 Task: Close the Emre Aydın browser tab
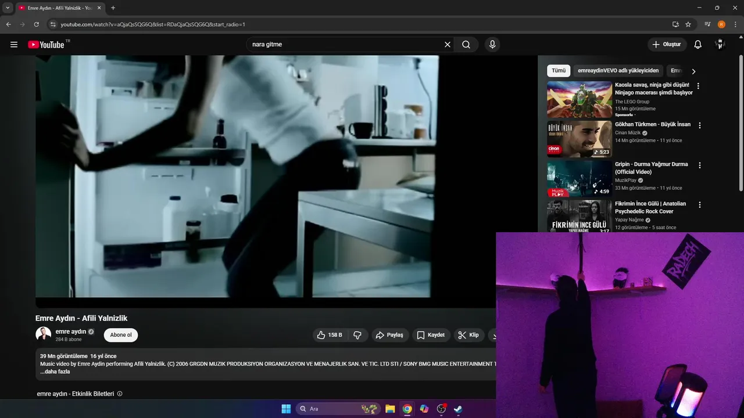click(98, 8)
